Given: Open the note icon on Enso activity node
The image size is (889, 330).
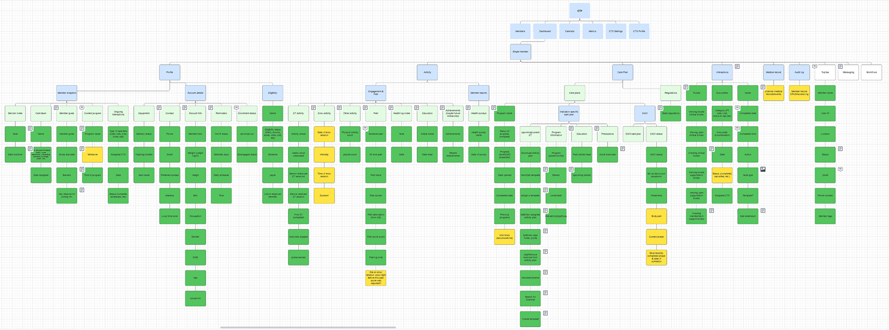Looking at the screenshot, I should pos(313,108).
